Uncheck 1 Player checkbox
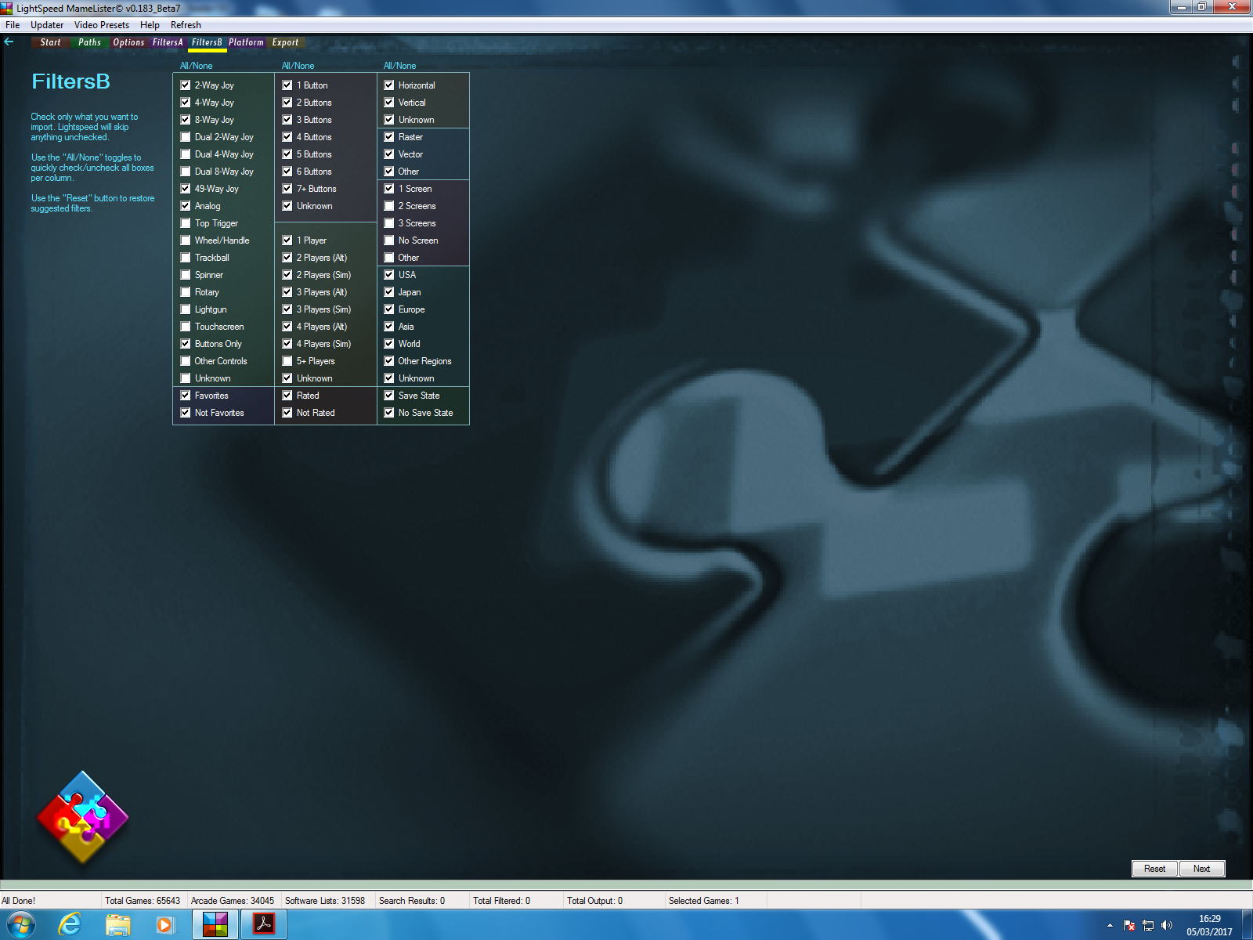This screenshot has height=940, width=1253. tap(287, 240)
